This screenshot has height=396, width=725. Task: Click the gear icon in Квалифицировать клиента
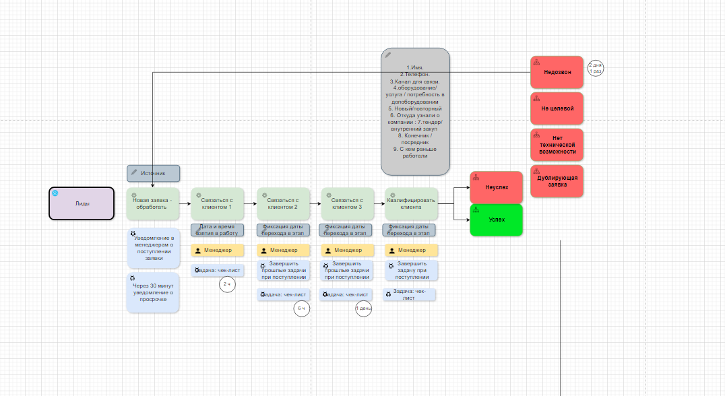pos(393,195)
